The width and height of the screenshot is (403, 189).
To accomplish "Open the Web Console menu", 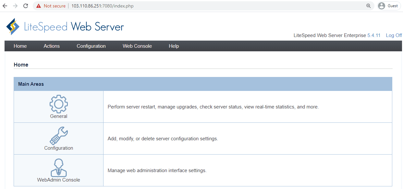I will (137, 46).
